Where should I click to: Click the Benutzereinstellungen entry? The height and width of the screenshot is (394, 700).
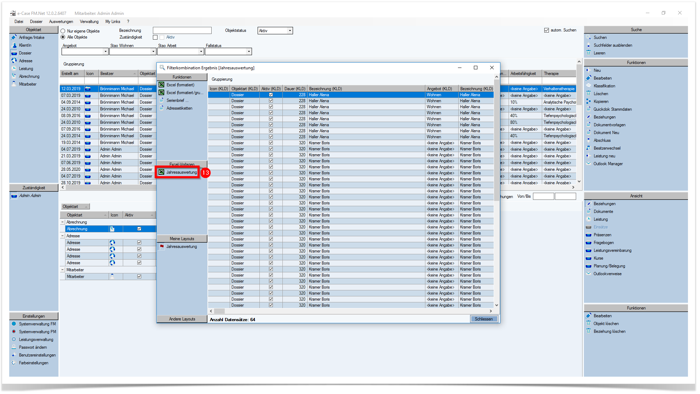37,355
